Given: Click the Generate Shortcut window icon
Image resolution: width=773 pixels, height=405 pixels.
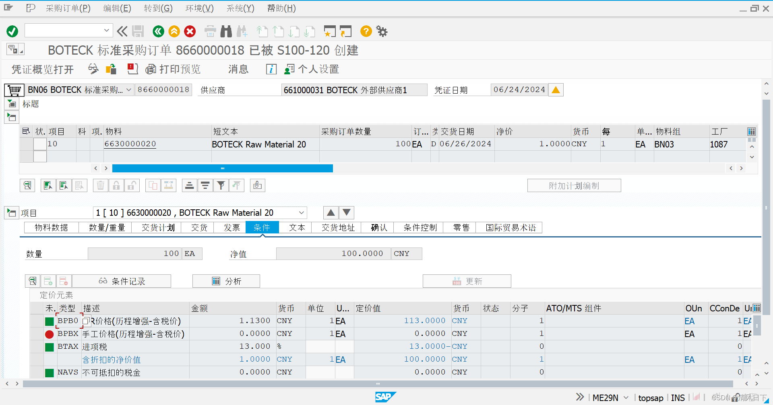Looking at the screenshot, I should tap(345, 31).
